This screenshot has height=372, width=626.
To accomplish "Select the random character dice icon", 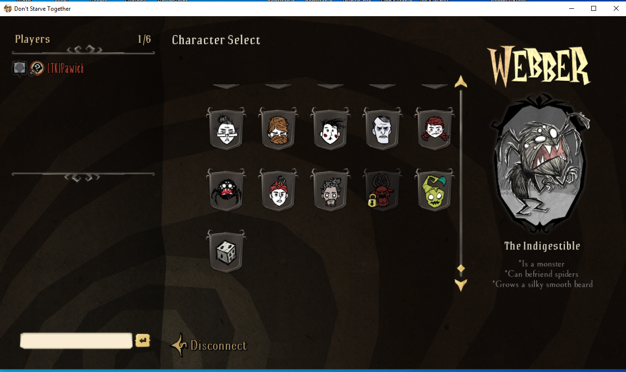I will [226, 251].
